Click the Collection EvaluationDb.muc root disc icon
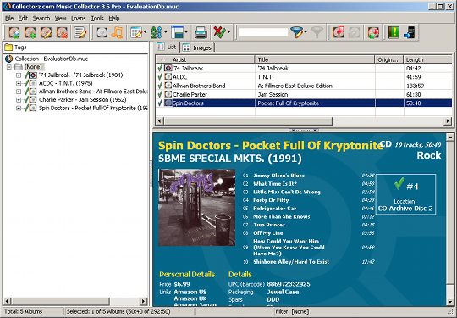The width and height of the screenshot is (457, 318). (x=9, y=59)
